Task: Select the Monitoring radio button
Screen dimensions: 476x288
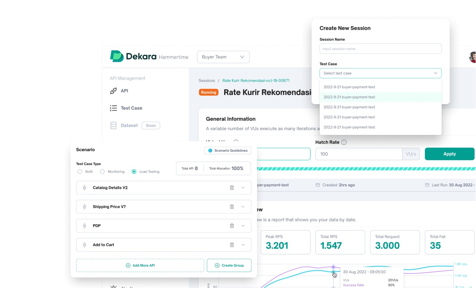Action: coord(102,172)
